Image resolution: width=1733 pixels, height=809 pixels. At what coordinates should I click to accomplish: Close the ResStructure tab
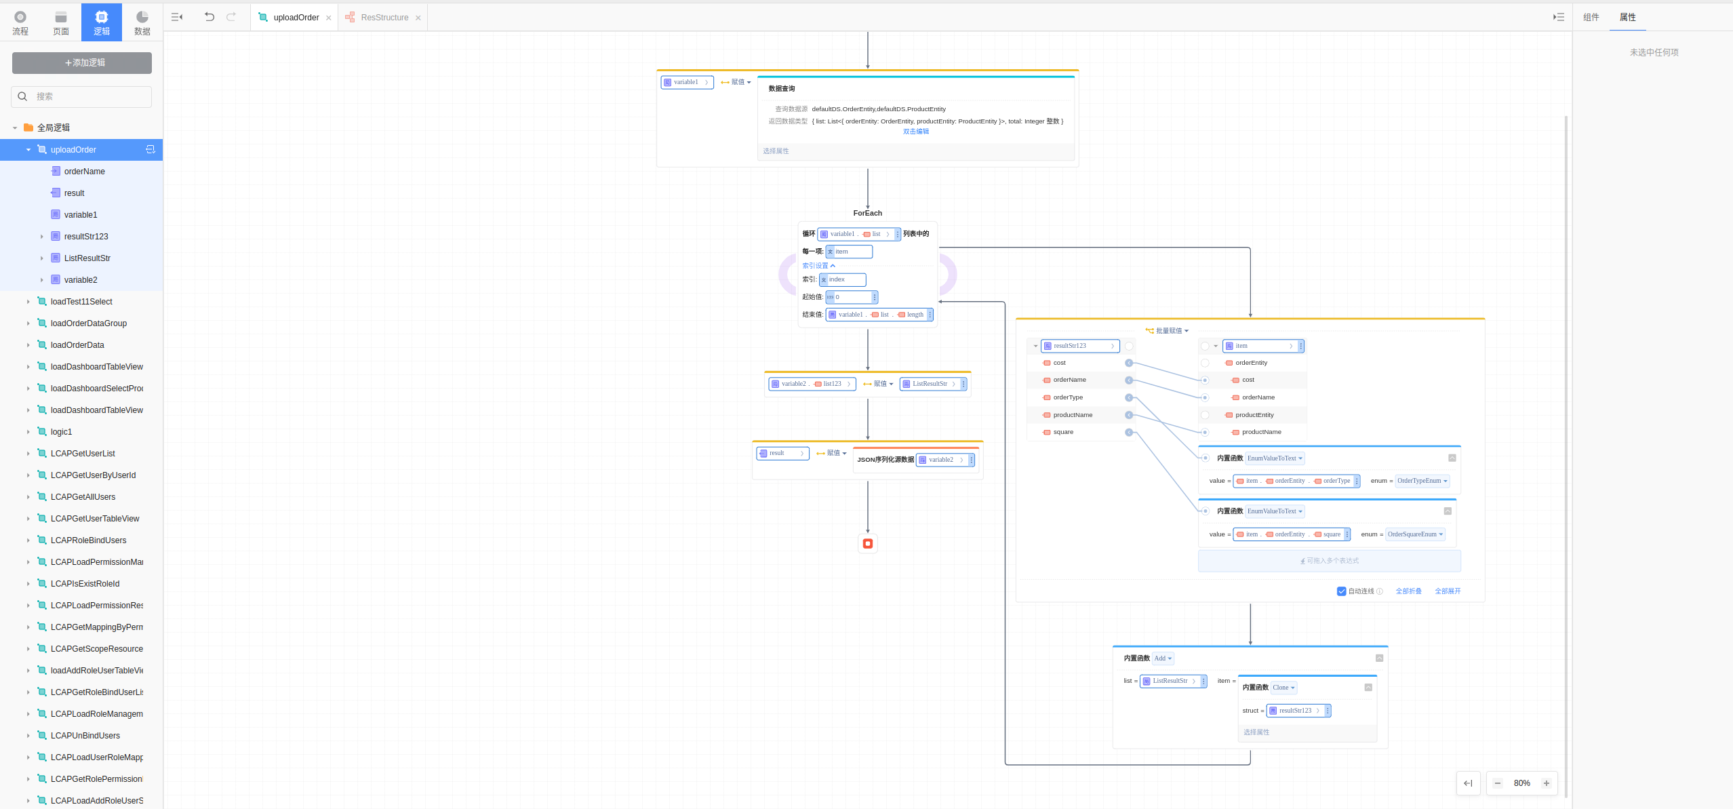pos(418,18)
